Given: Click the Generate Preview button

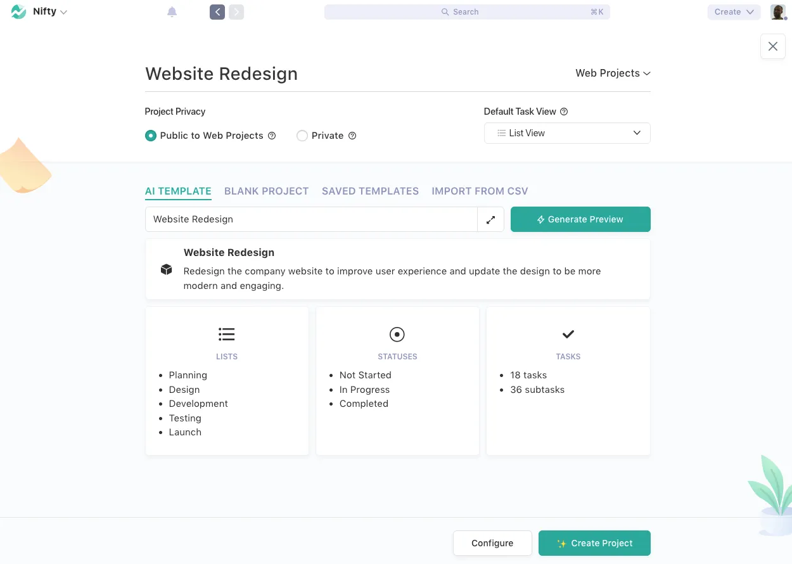Looking at the screenshot, I should pos(580,219).
